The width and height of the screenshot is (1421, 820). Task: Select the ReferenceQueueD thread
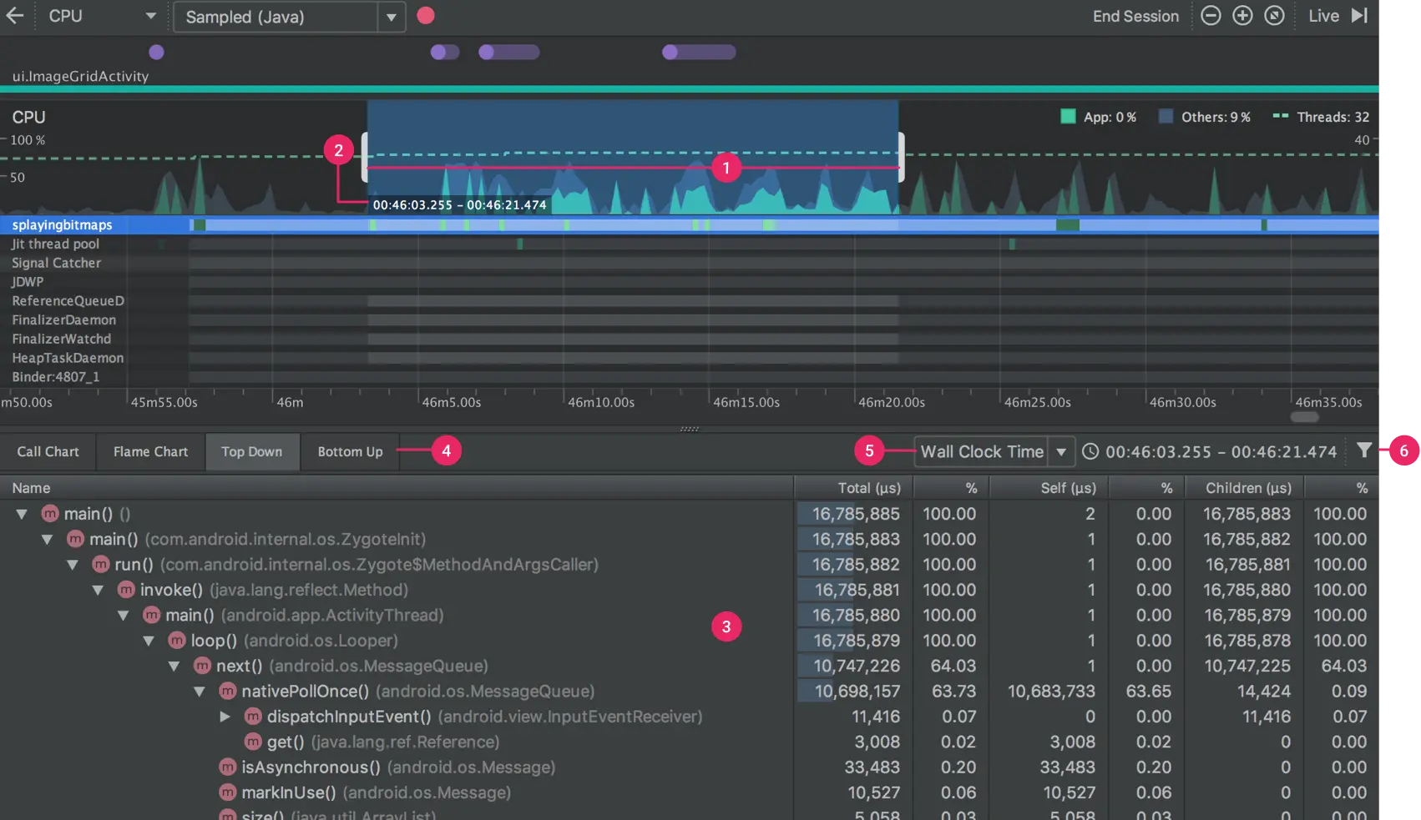[x=689, y=300]
